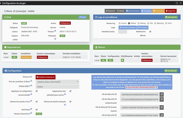
Task: Regenerate the S2 Authenticated key
Action: 162,99
